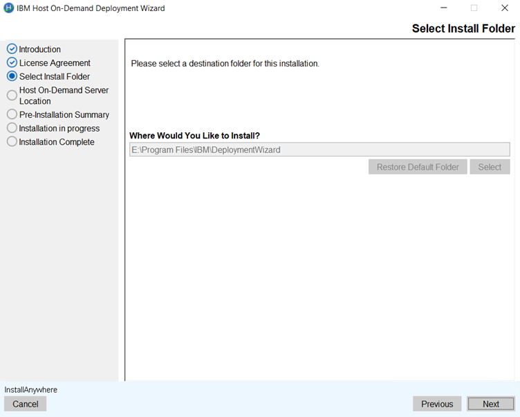This screenshot has width=520, height=417.
Task: Click the Pre-Installation Summary step circle
Action: coord(12,114)
